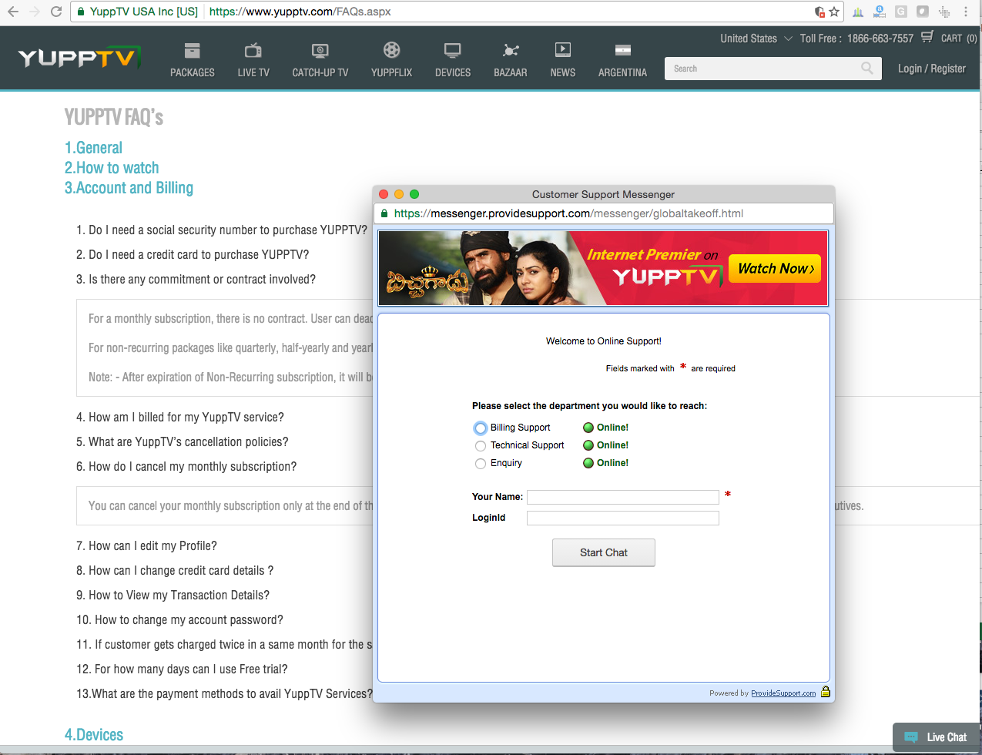Click the messenger window address bar
This screenshot has width=982, height=755.
point(604,213)
